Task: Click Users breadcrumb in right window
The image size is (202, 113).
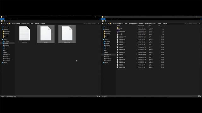Action: (126, 23)
